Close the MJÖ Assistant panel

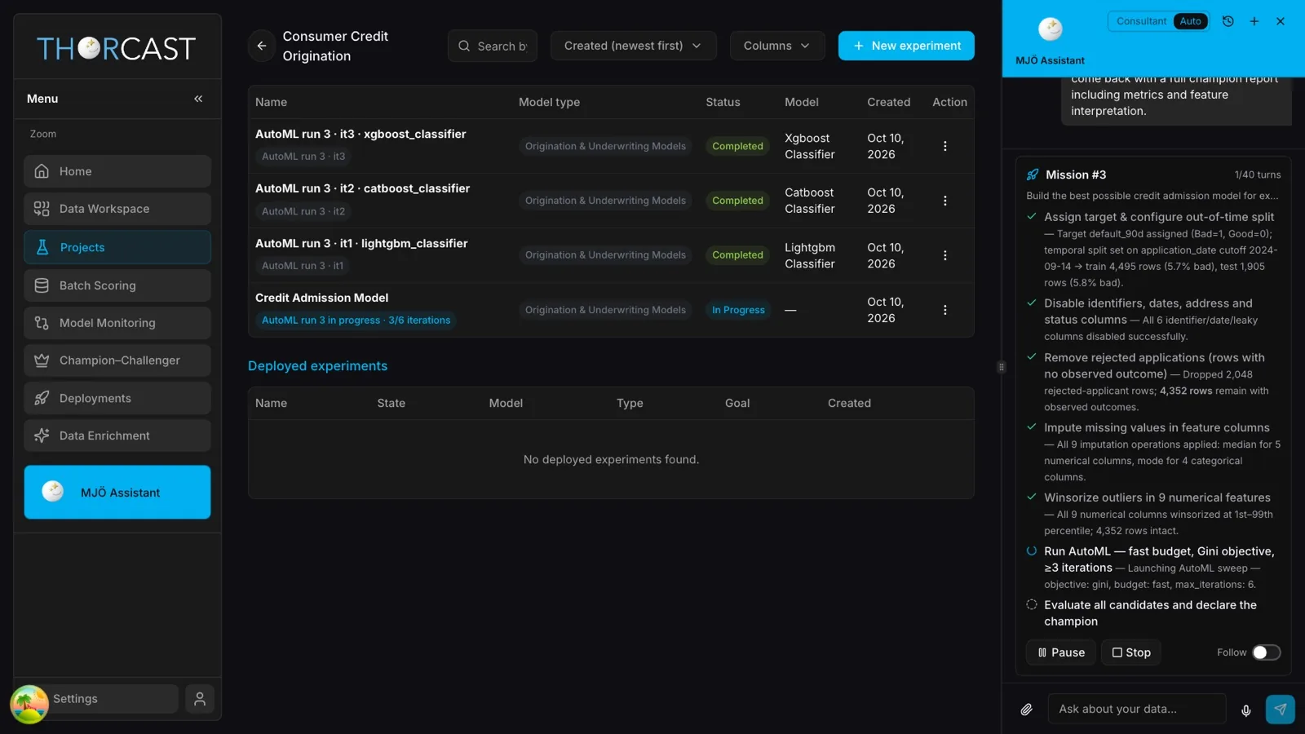tap(1281, 21)
